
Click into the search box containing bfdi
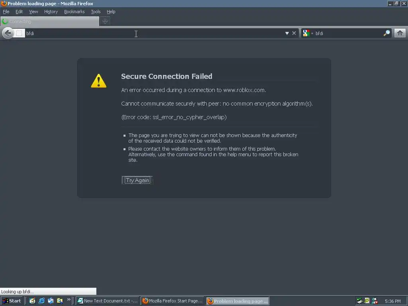[348, 33]
